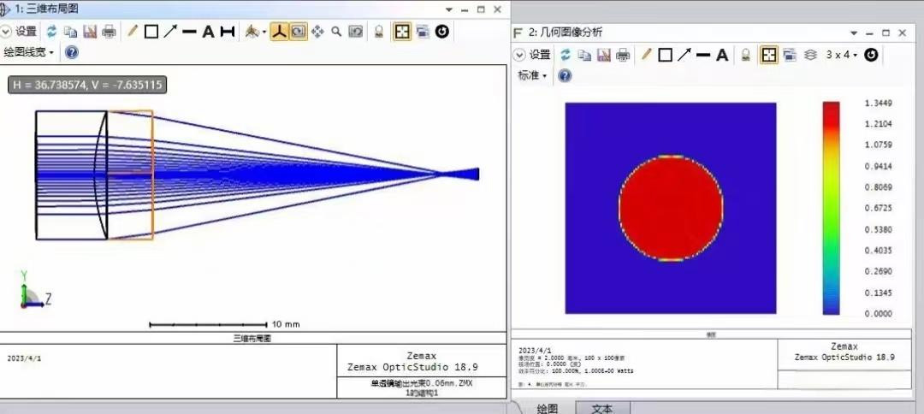The height and width of the screenshot is (414, 924).
Task: Select the pan move tool
Action: pos(317,31)
